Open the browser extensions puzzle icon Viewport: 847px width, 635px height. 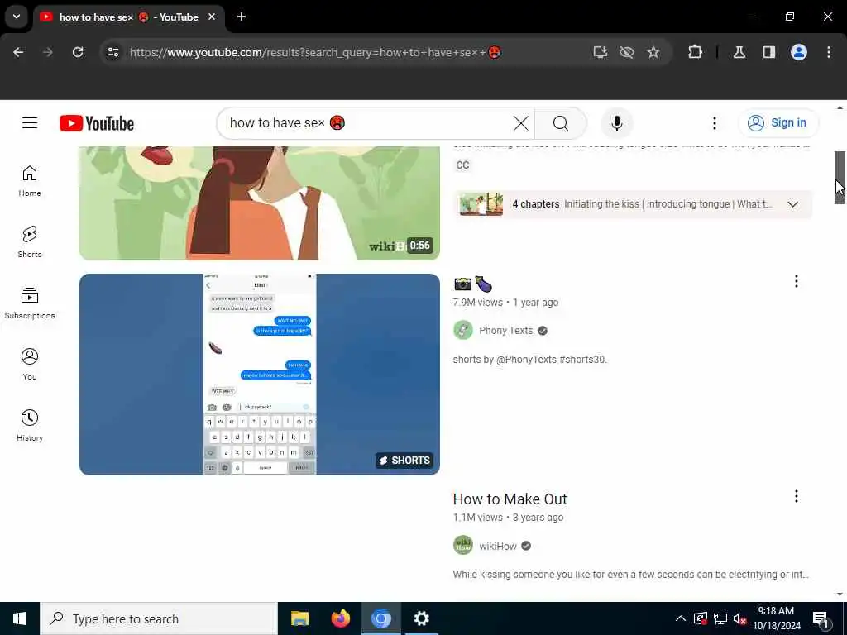[x=695, y=52]
